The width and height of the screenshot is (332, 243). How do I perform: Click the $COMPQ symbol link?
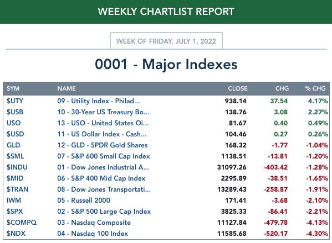(x=22, y=223)
